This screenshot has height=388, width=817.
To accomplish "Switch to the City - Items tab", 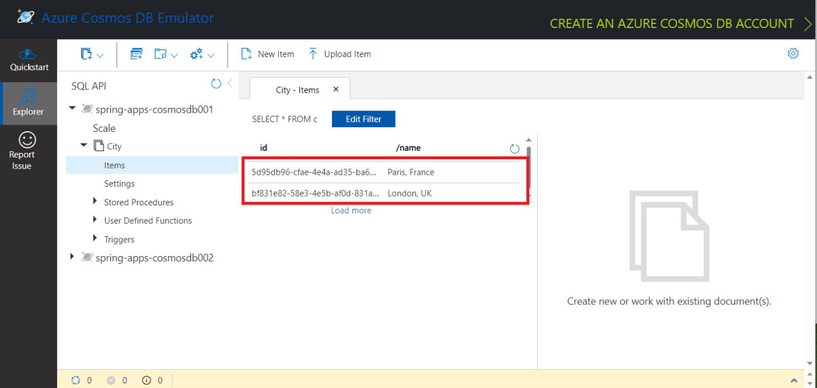I will point(297,90).
